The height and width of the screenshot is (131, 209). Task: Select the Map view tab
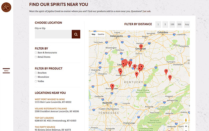point(94,34)
